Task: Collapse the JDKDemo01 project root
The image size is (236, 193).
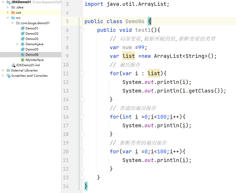Action: (x=3, y=2)
